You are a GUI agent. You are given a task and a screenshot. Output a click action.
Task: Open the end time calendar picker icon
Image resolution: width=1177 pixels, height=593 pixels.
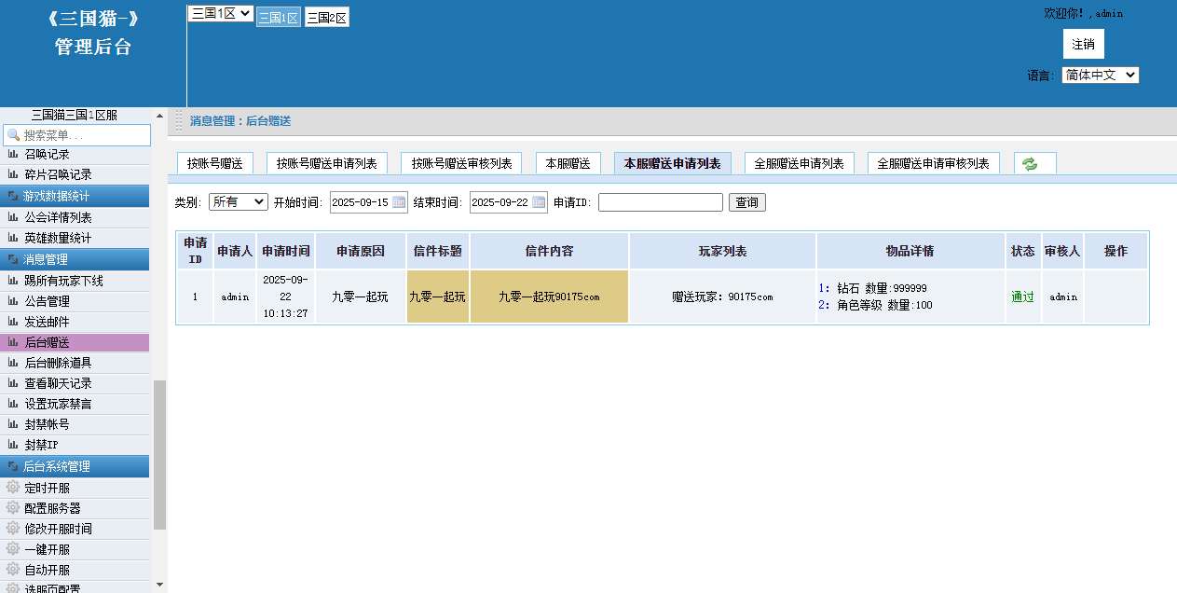(x=539, y=202)
